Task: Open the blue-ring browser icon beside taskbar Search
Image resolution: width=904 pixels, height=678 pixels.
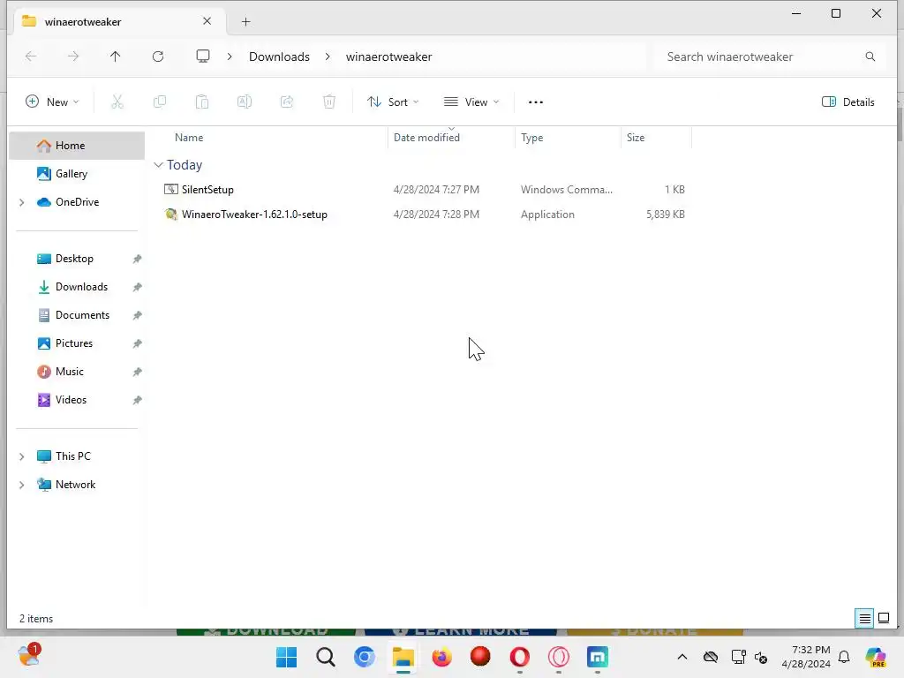Action: click(365, 657)
